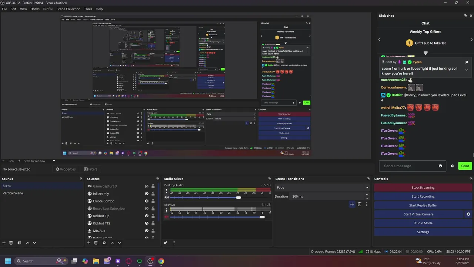Open the Edit menu
The height and width of the screenshot is (267, 474).
tap(13, 9)
